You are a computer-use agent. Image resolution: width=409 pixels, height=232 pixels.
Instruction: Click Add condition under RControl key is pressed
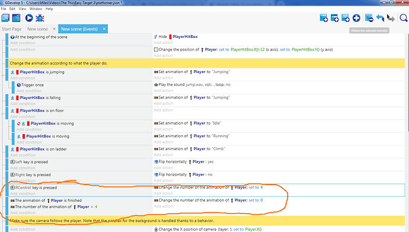pos(23,193)
